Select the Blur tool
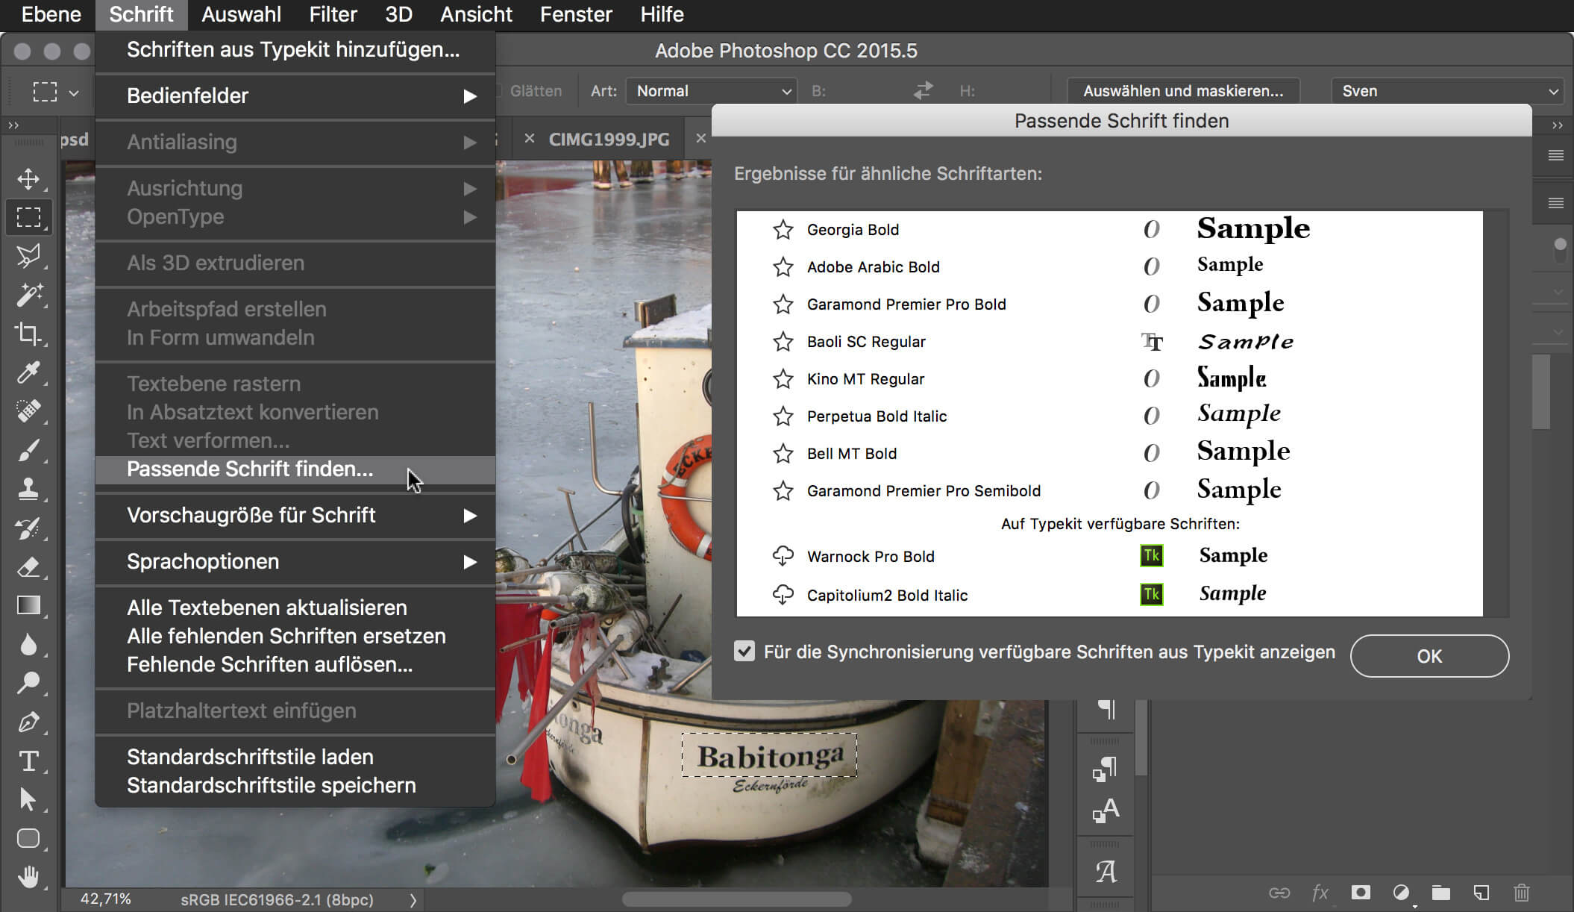This screenshot has width=1574, height=912. pos(28,644)
